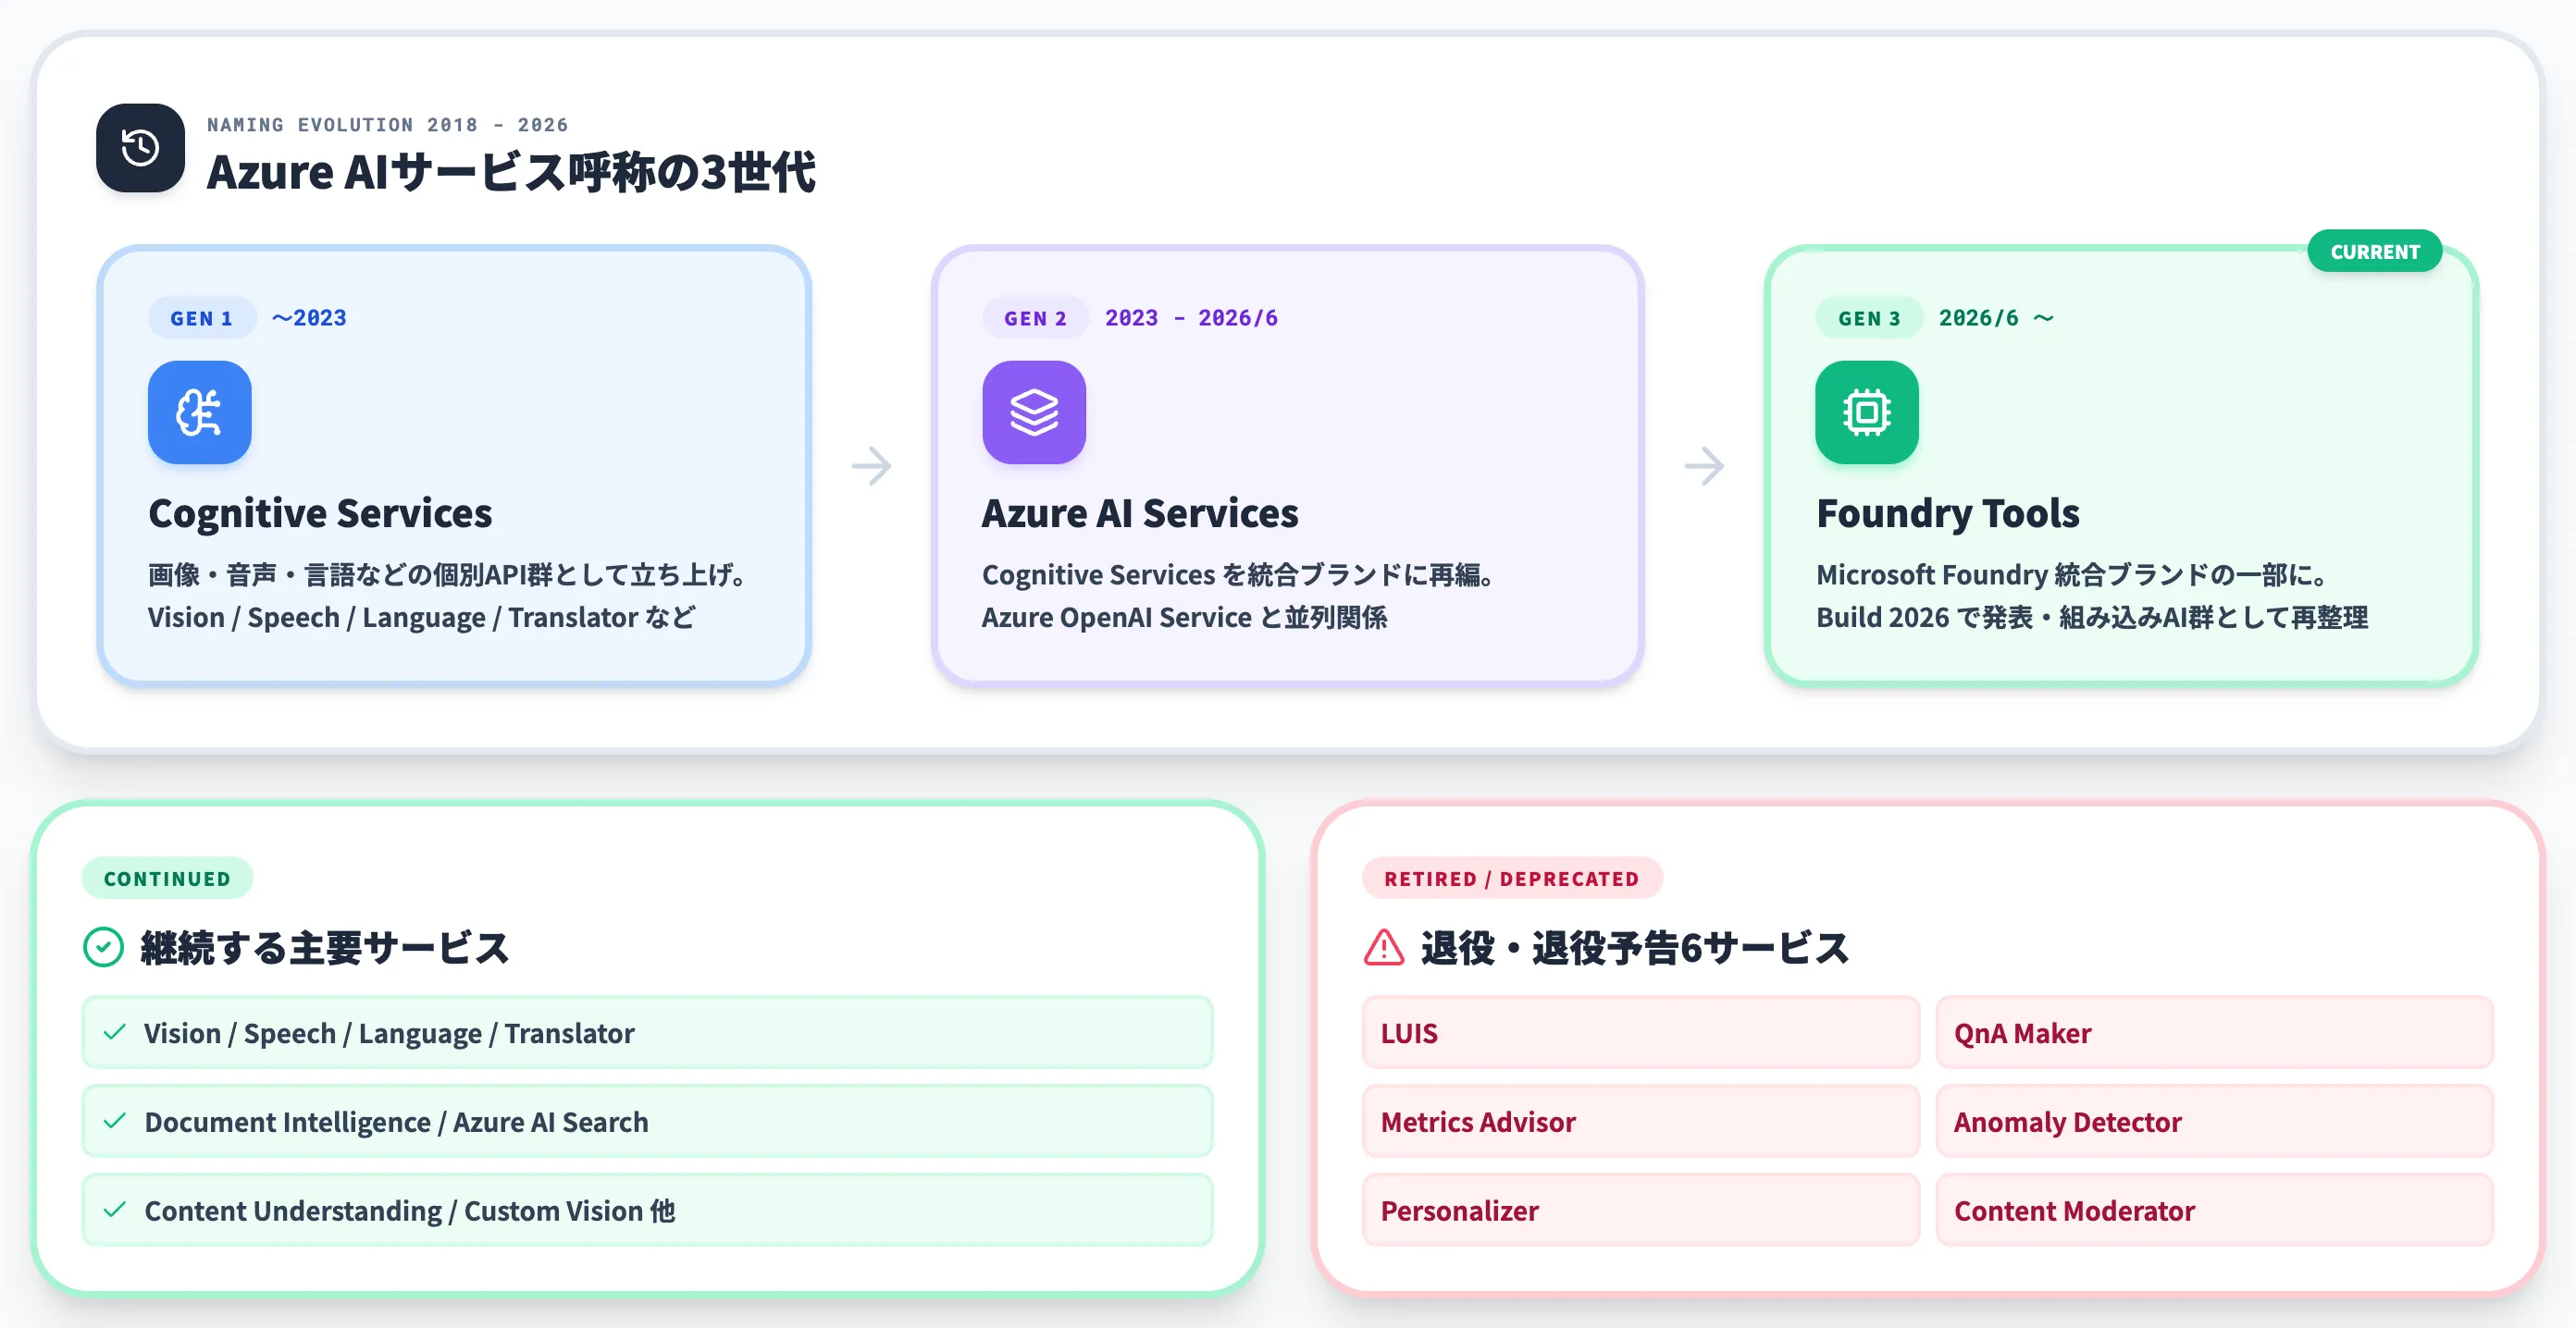This screenshot has width=2576, height=1328.
Task: Click the GEN 3 badge
Action: point(1869,318)
